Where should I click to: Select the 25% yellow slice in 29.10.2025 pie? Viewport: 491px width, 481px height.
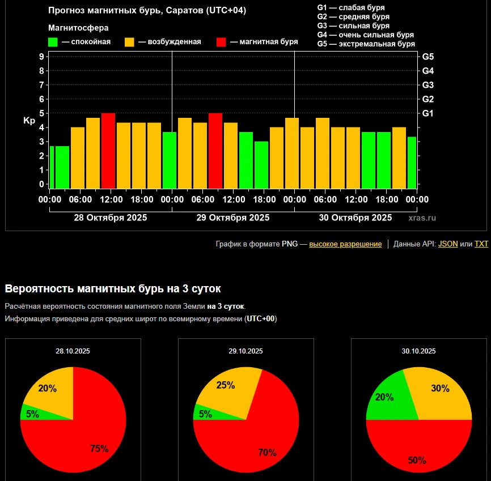pyautogui.click(x=227, y=388)
